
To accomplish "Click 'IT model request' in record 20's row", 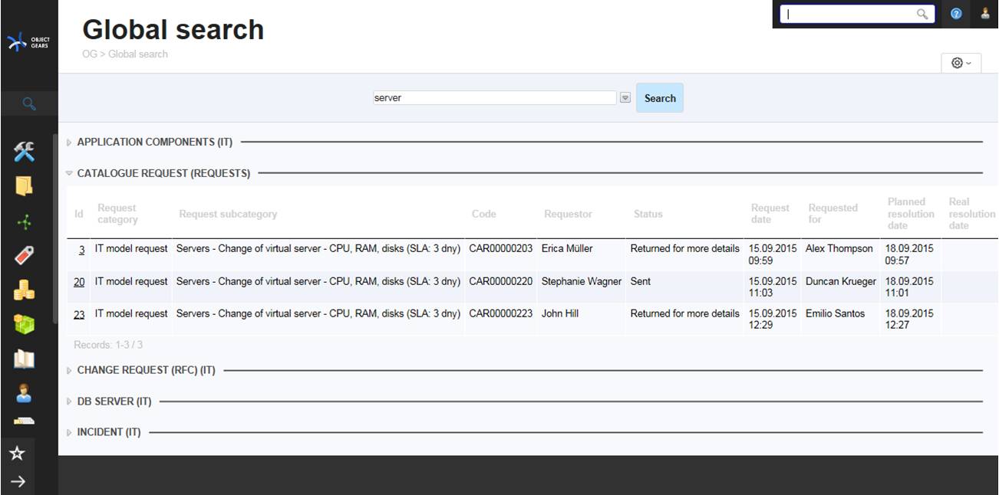I will [x=131, y=282].
